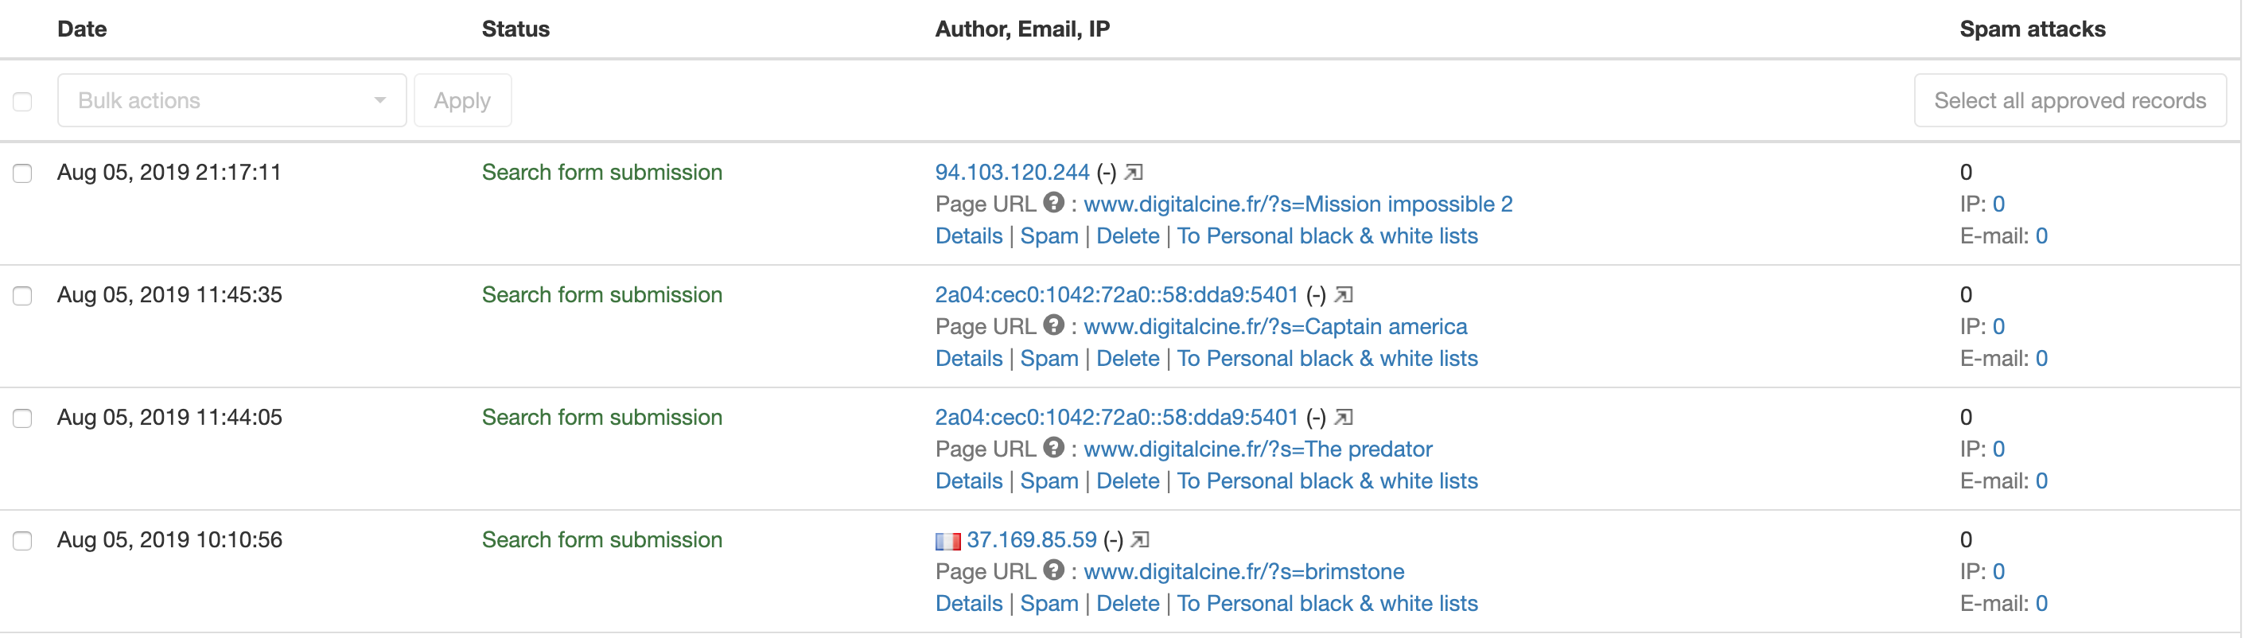This screenshot has width=2245, height=638.
Task: Click Page URL help icon for Mission impossible row
Action: tap(1053, 203)
